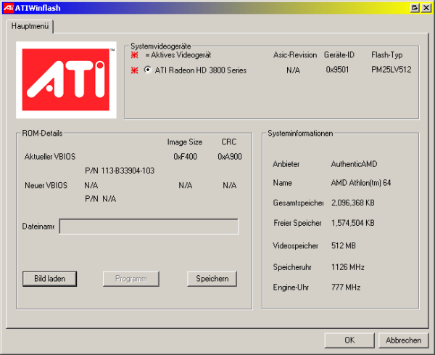
Task: Close the ATIWinflash window
Action: 426,8
